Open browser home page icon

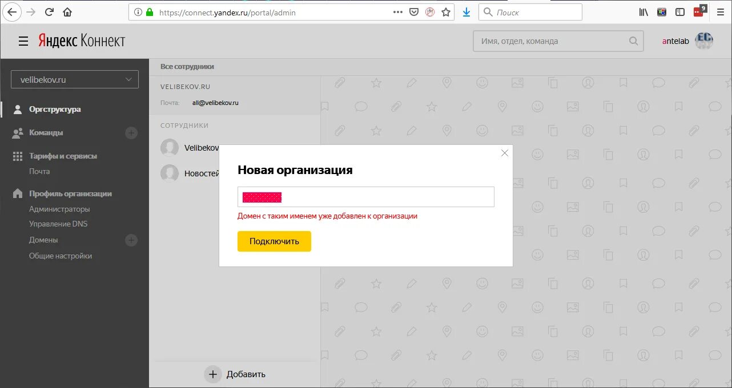coord(67,12)
